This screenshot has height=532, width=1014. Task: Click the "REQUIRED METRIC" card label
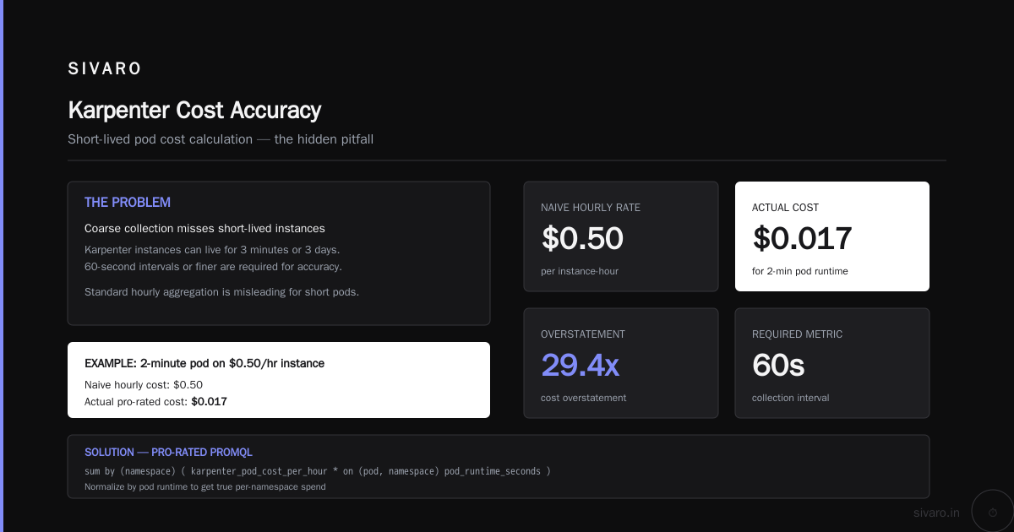click(x=797, y=334)
